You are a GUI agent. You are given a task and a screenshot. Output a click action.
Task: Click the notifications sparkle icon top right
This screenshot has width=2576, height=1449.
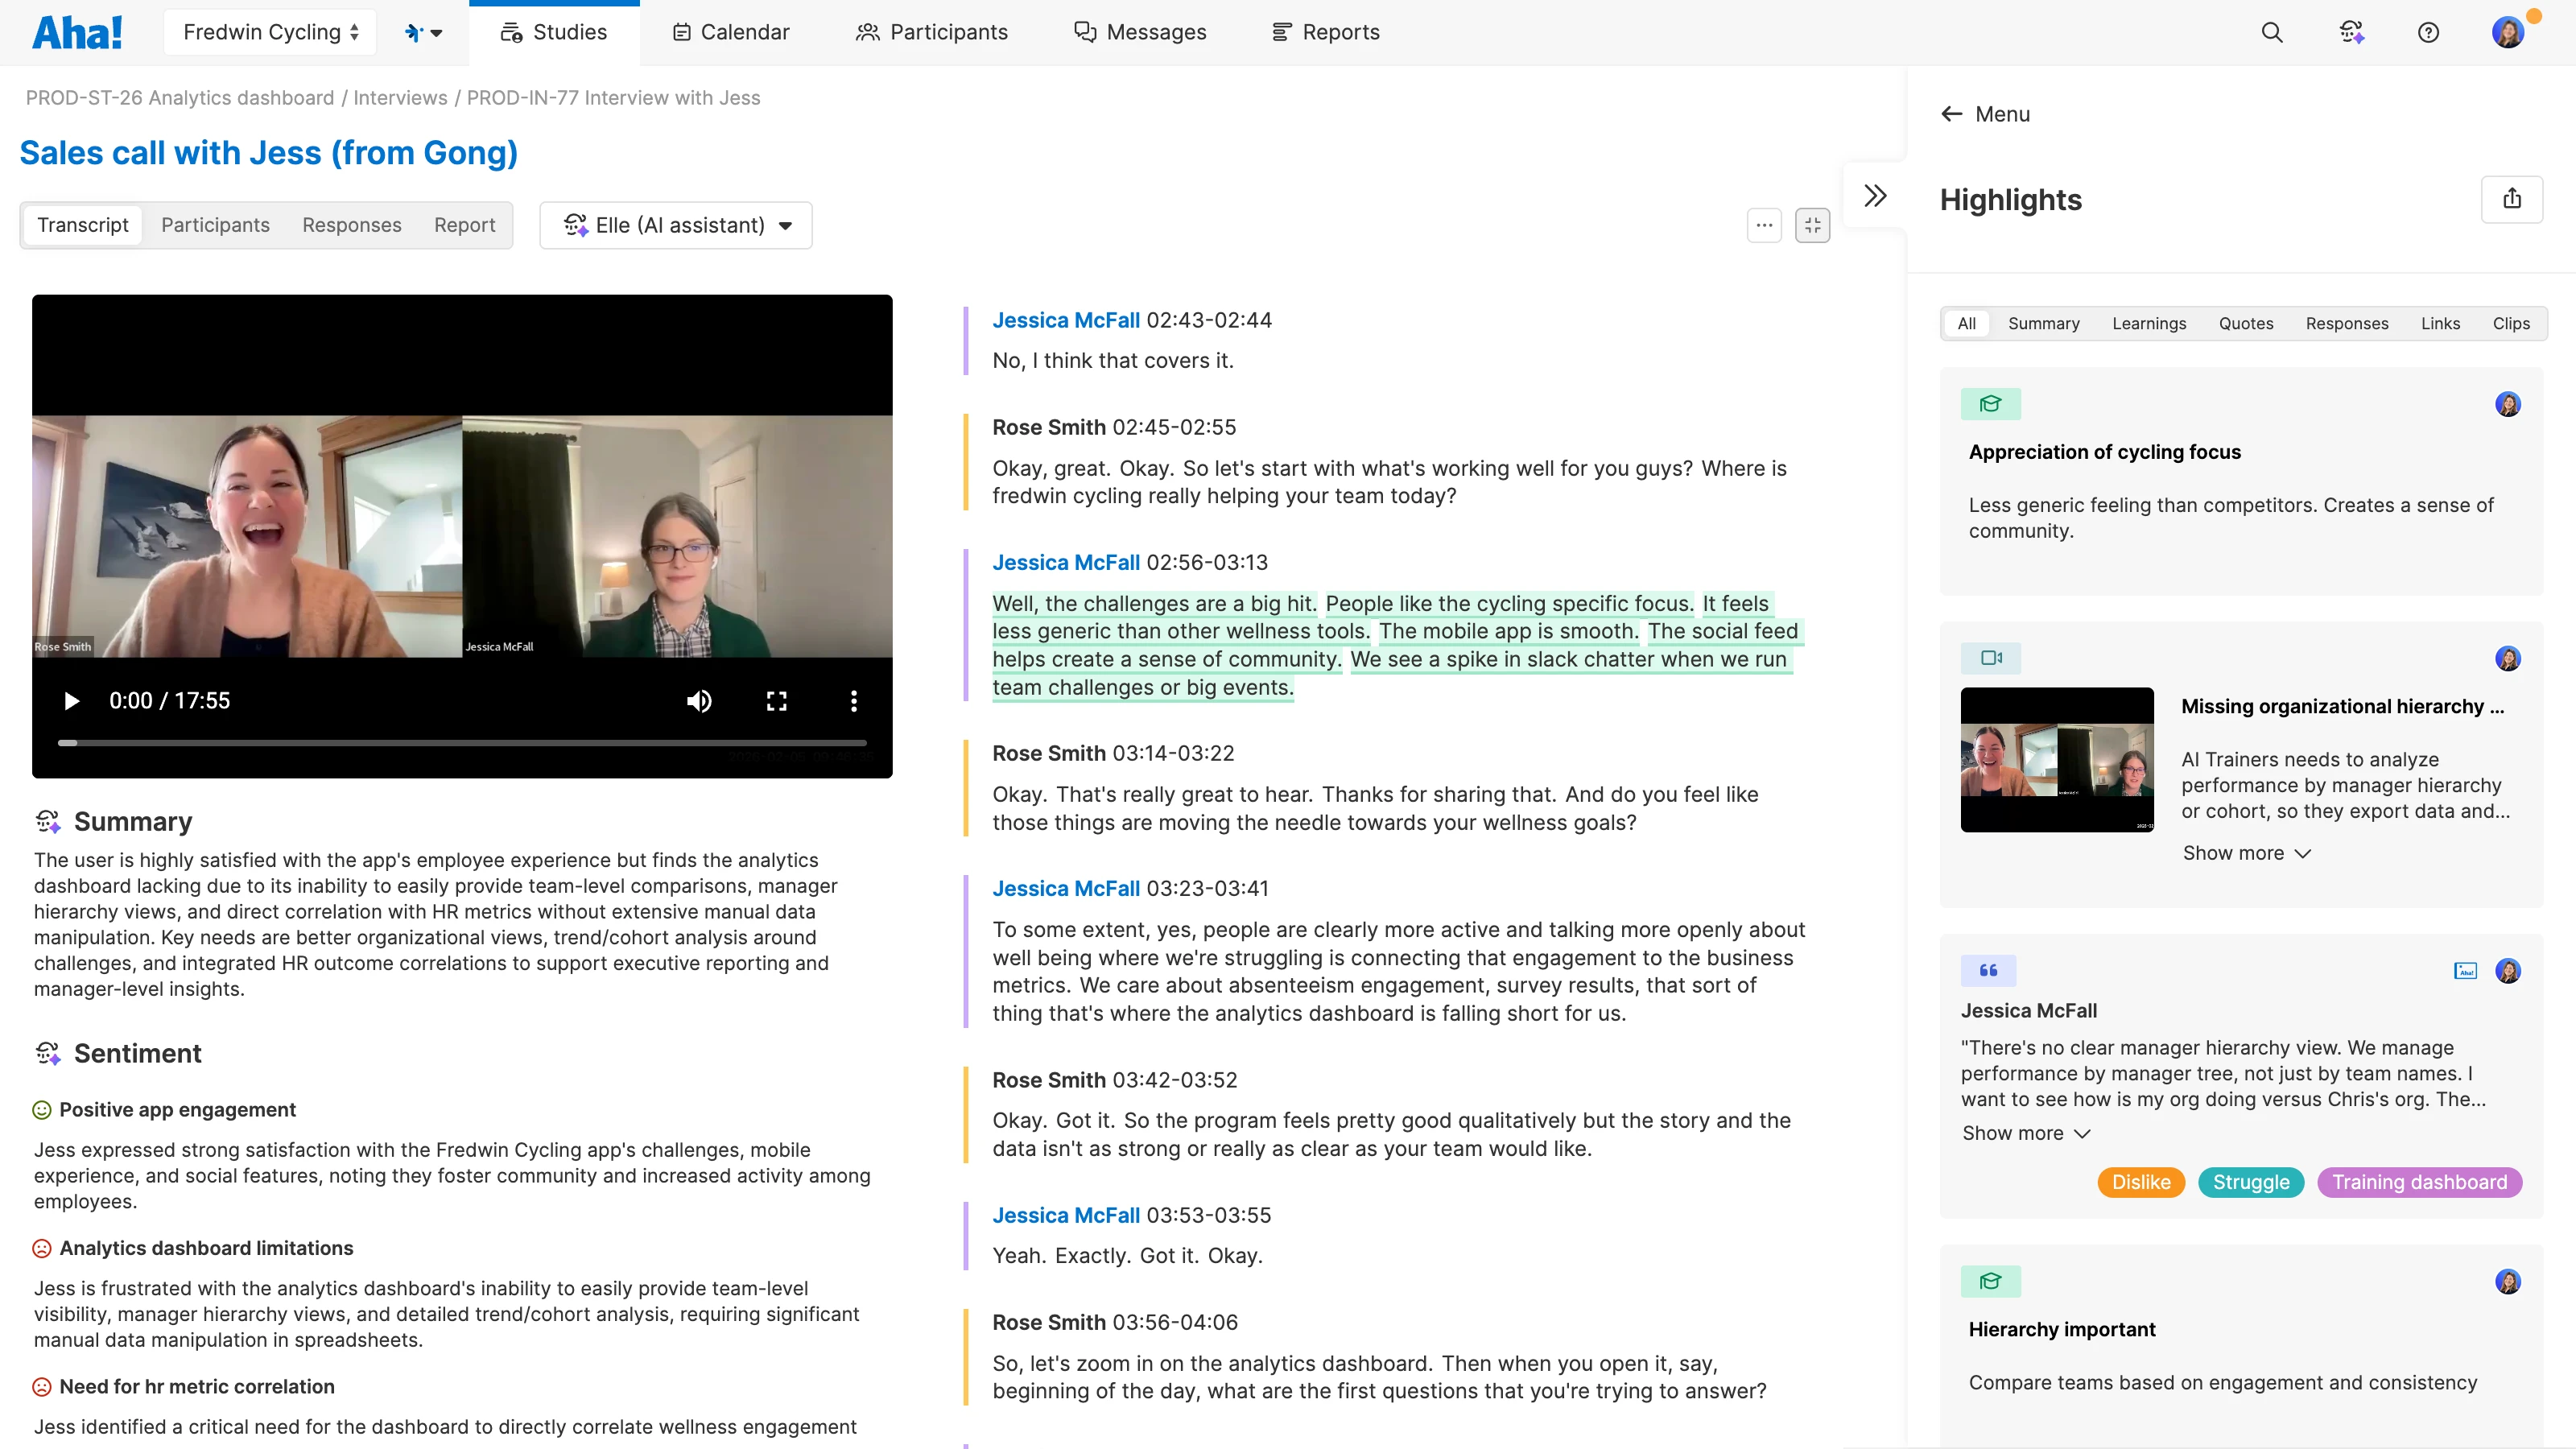pos(2352,32)
